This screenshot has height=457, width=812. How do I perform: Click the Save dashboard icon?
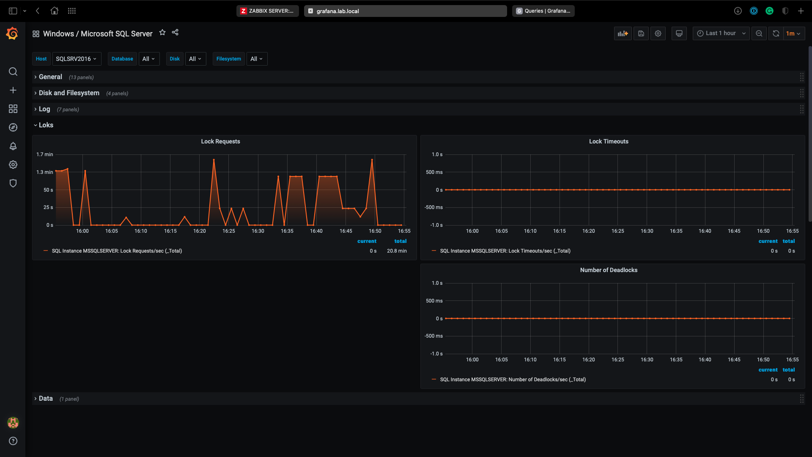641,33
